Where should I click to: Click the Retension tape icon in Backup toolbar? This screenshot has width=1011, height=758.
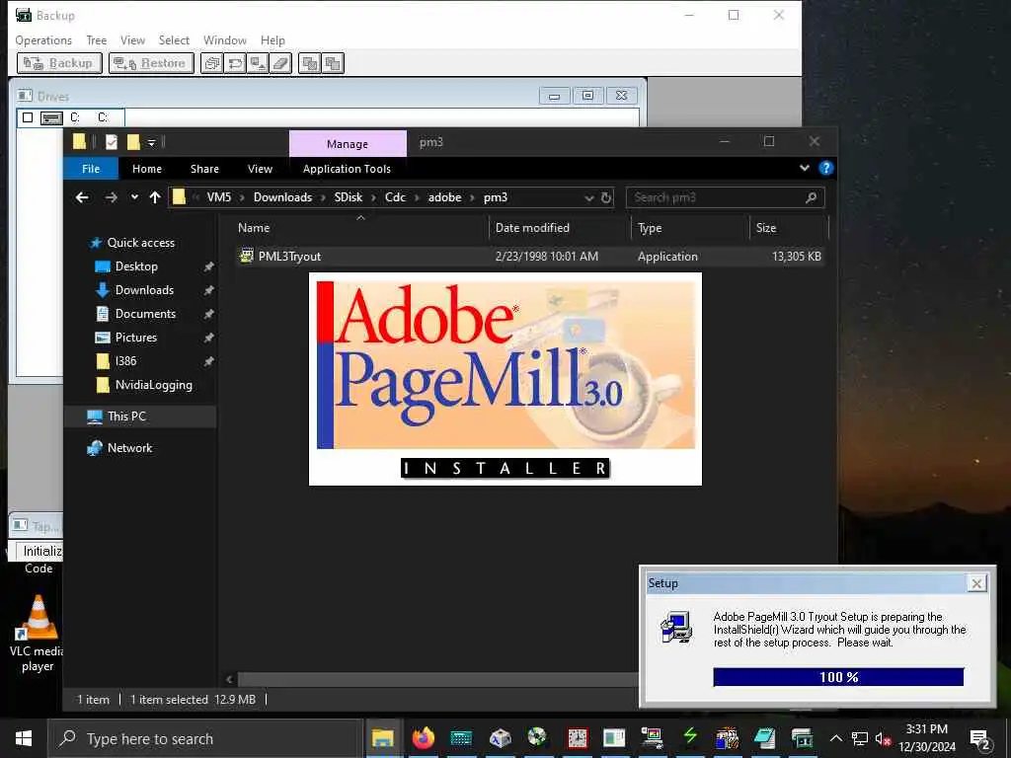point(235,63)
